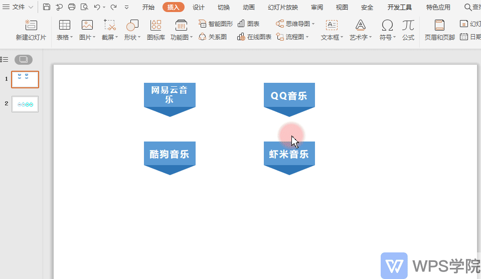Open the 视图 view tab
This screenshot has width=481, height=279.
coord(342,7)
